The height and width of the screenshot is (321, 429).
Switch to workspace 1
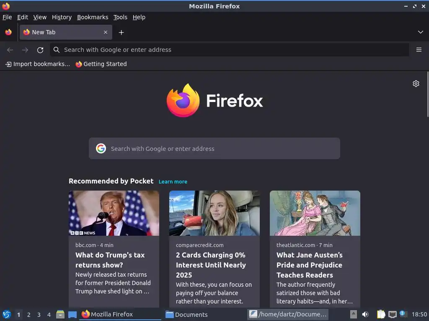pyautogui.click(x=18, y=315)
